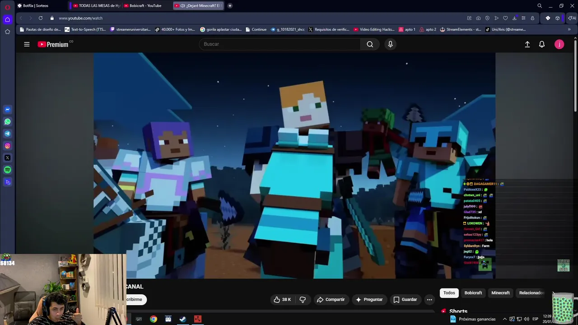The height and width of the screenshot is (325, 578).
Task: Select the Minecraft filter chip
Action: pos(500,293)
